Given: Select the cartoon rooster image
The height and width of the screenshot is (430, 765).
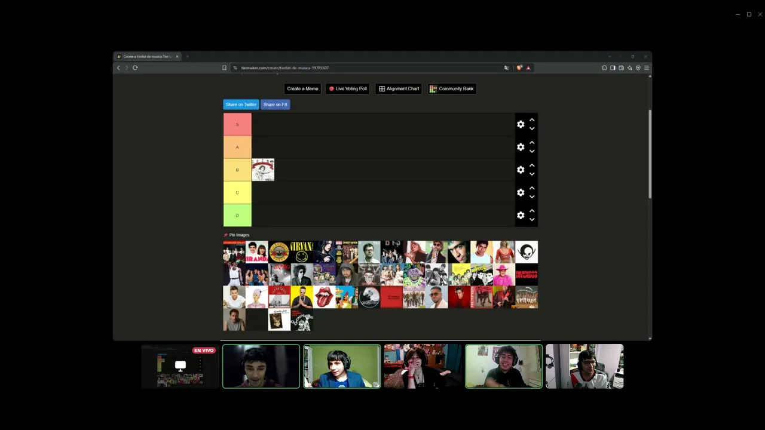Looking at the screenshot, I should click(x=347, y=297).
